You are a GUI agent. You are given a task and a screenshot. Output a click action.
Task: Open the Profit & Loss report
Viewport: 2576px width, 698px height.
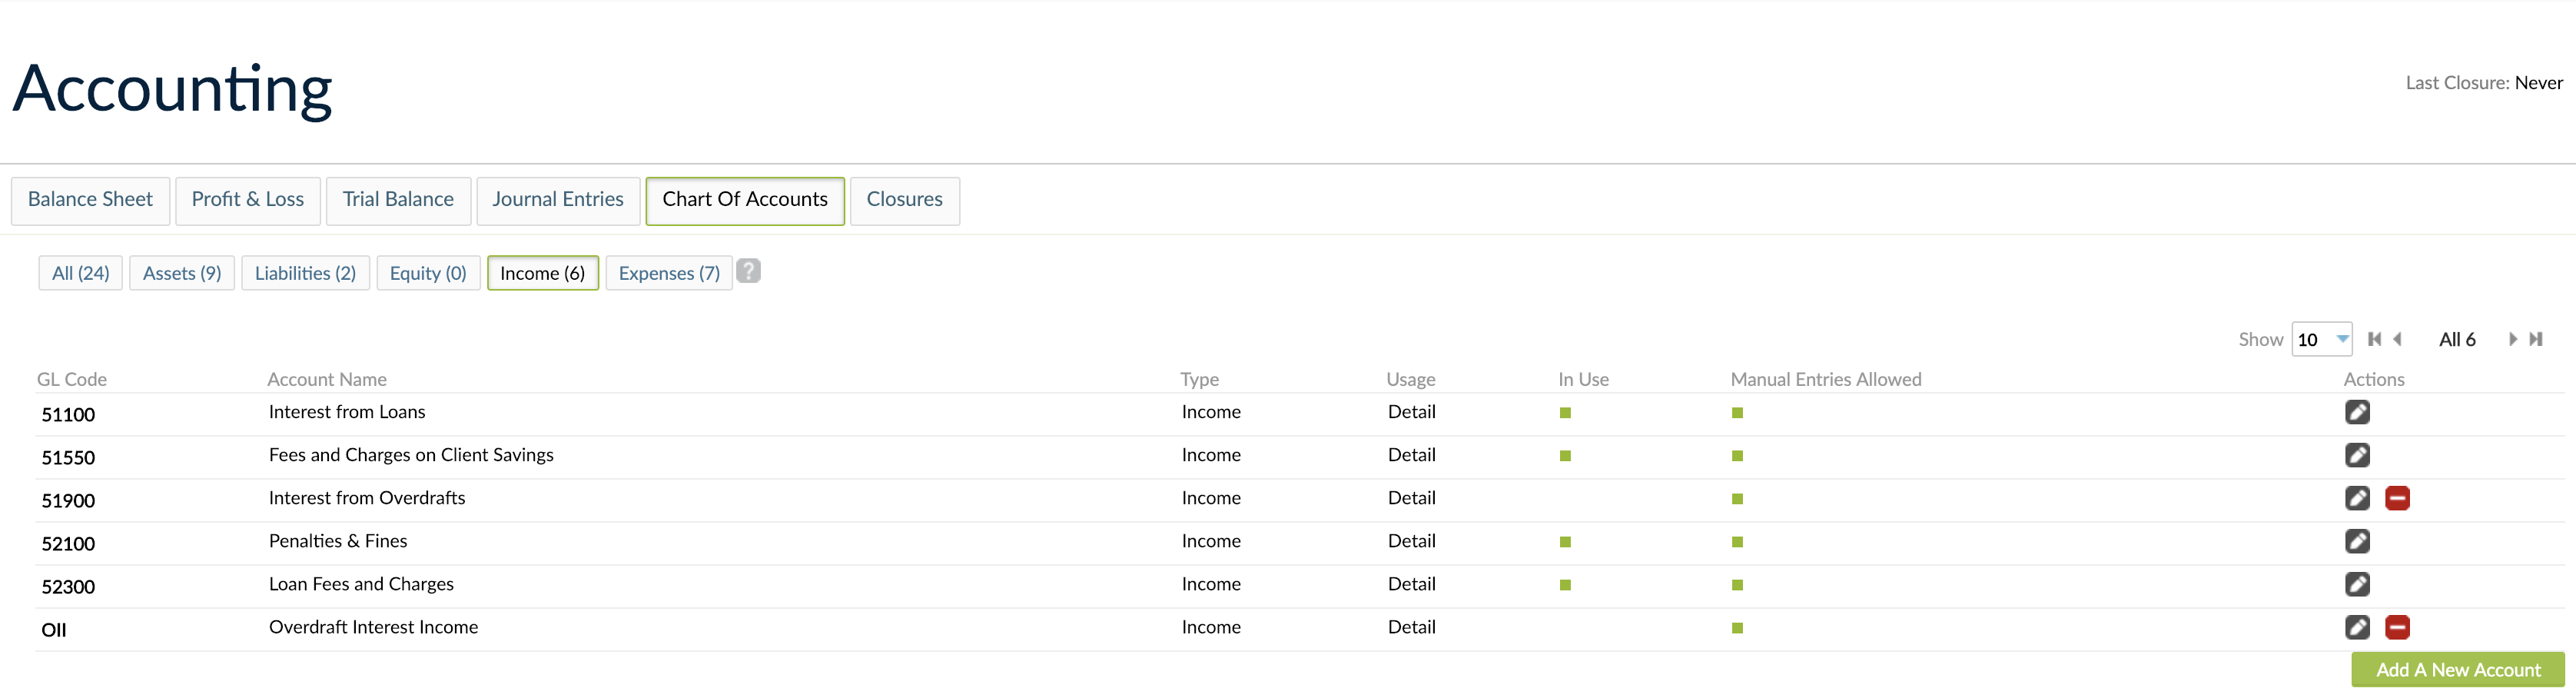247,200
